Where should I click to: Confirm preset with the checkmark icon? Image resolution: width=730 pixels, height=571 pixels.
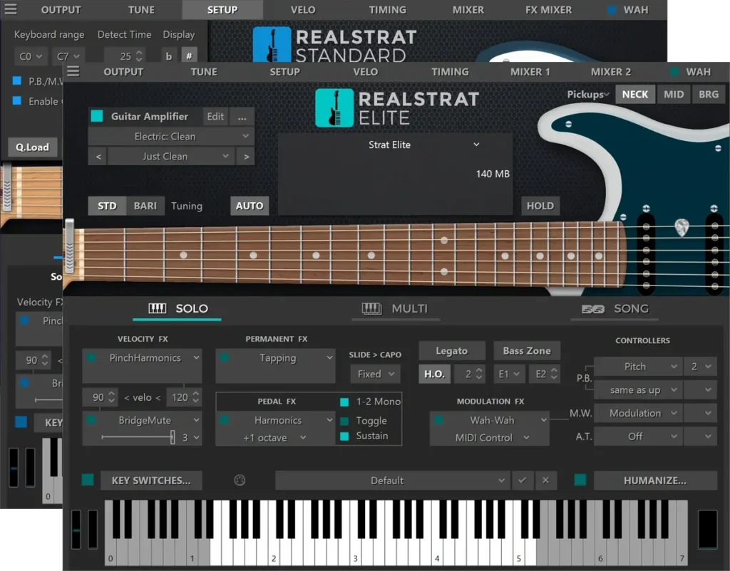523,481
